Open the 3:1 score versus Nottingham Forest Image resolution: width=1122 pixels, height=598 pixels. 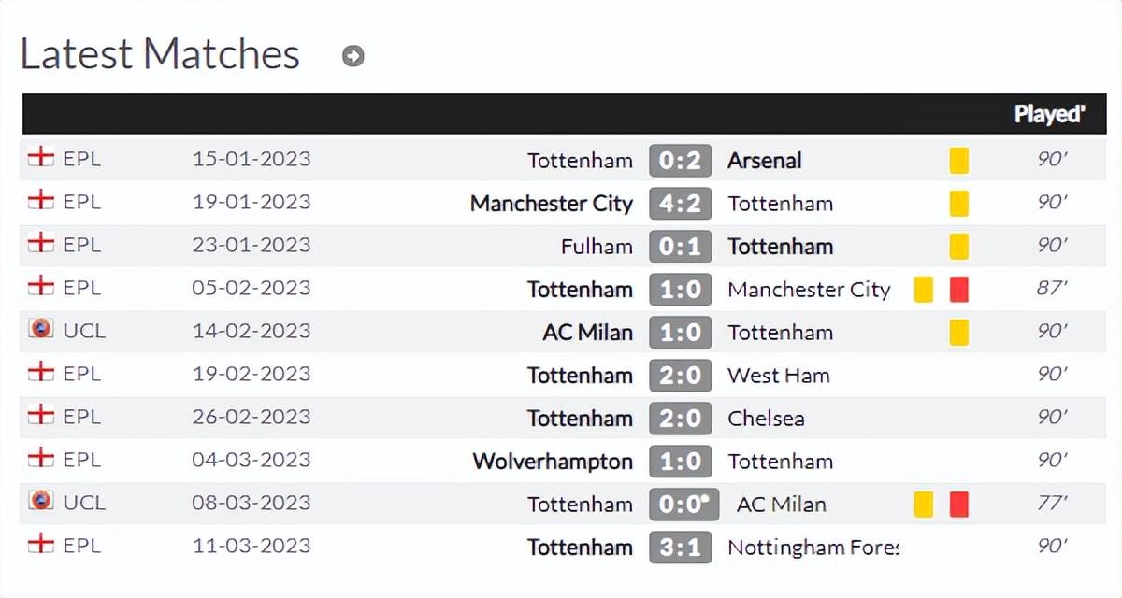pos(681,548)
